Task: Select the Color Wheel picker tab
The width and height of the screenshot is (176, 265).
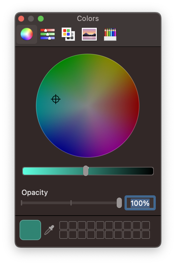Action: [x=27, y=34]
